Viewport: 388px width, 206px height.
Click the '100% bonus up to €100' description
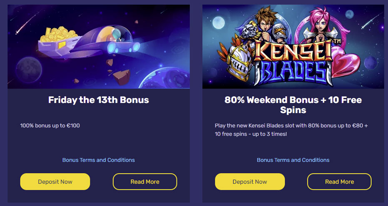tap(50, 126)
